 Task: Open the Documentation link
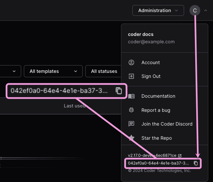coord(165,96)
